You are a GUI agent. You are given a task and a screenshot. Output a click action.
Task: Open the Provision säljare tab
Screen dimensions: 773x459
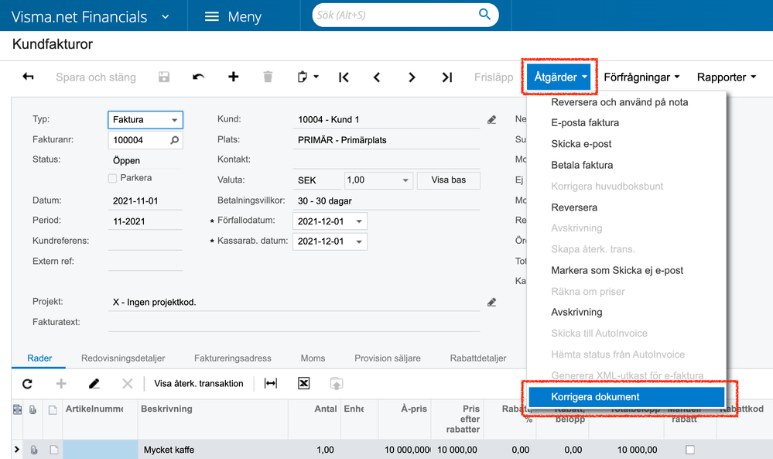click(388, 358)
